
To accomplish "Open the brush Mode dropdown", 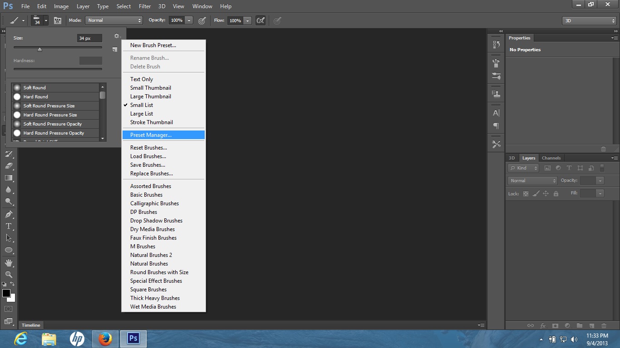I will 114,20.
